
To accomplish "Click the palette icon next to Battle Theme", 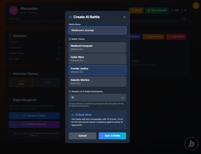I will (x=70, y=39).
